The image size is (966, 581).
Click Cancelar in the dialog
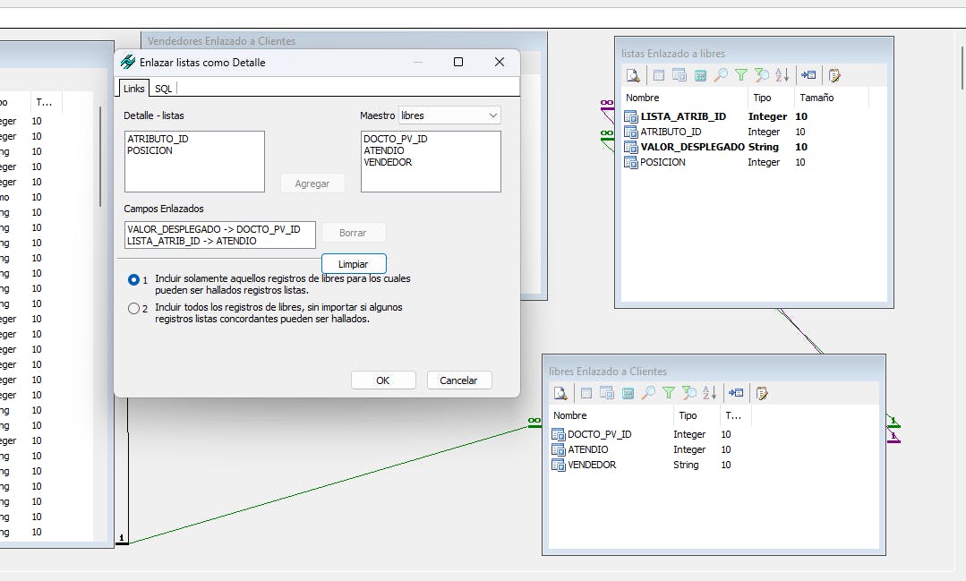tap(458, 380)
